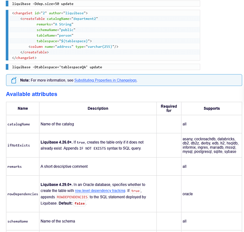244x232 pixels.
Task: Click the false default value code
Action: click(79, 203)
